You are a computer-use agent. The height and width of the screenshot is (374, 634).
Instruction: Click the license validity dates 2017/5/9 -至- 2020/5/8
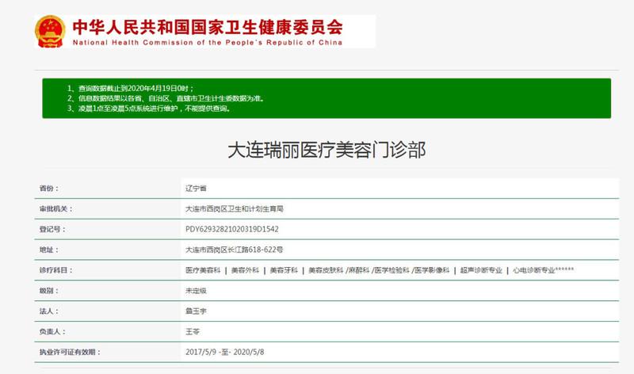tap(226, 353)
